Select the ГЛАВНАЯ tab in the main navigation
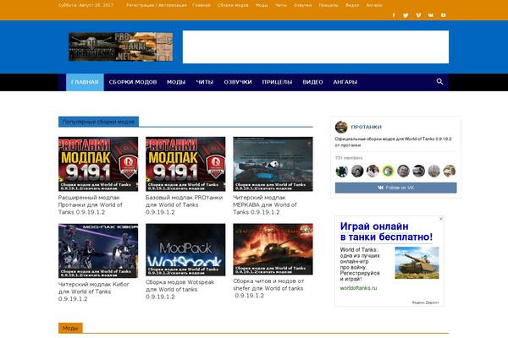The width and height of the screenshot is (508, 338). point(85,82)
